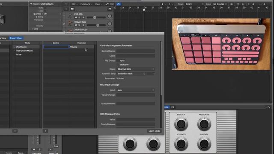The height and width of the screenshot is (154, 274).
Task: Toggle the highlighted Catch Playhead button
Action: (x=119, y=4)
